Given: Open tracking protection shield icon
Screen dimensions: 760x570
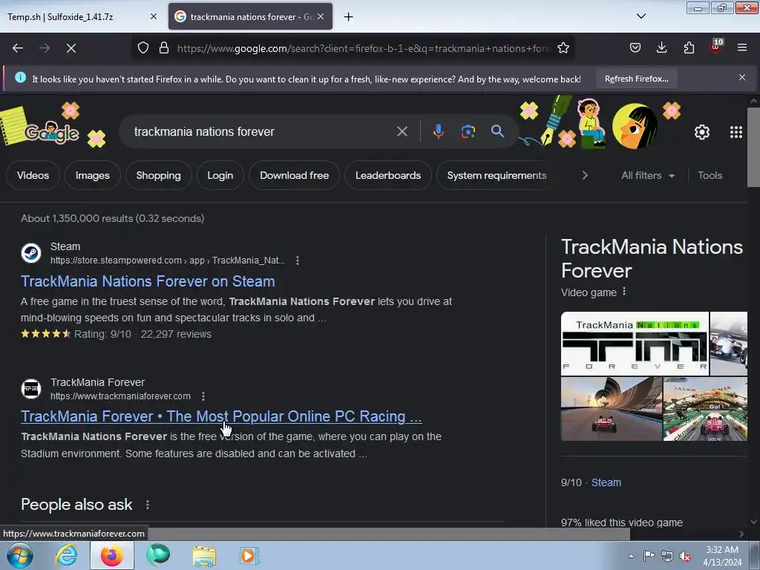Looking at the screenshot, I should tap(143, 48).
